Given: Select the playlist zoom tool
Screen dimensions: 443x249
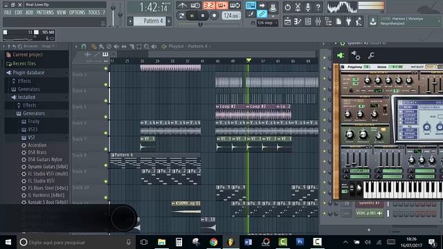Looking at the screenshot, I should tap(146, 46).
